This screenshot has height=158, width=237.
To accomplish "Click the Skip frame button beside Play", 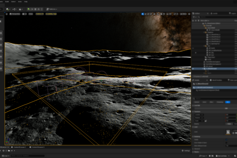I will tap(32, 9).
